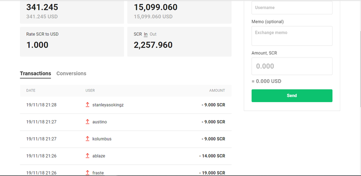Click outgoing arrow icon beside ablaze
The image size is (361, 176).
point(87,156)
